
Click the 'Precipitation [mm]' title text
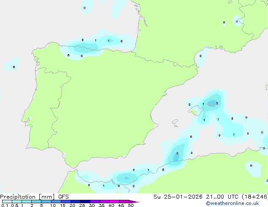pyautogui.click(x=27, y=197)
